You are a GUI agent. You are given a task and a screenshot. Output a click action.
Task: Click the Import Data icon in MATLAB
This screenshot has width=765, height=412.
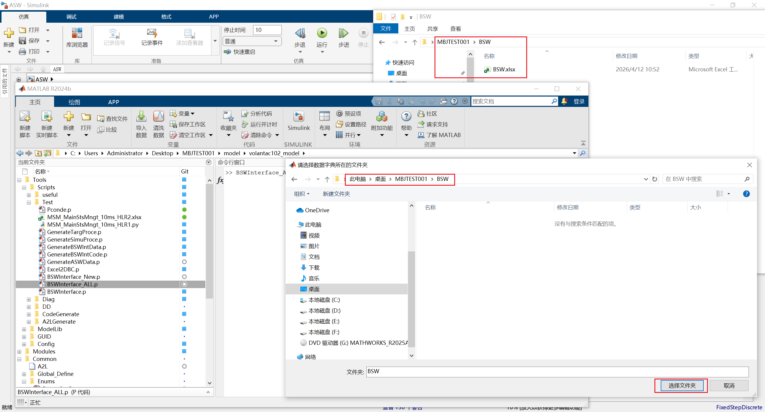click(x=141, y=117)
